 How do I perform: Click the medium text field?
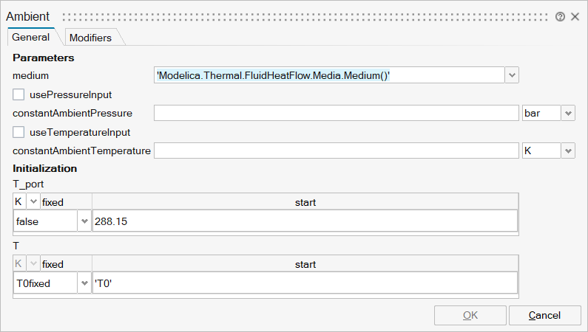328,75
